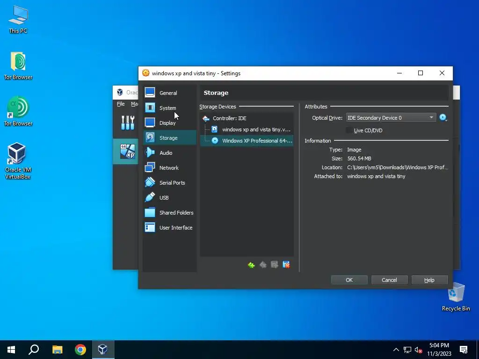Open Google Chrome from the taskbar
Image resolution: width=479 pixels, height=359 pixels.
[x=80, y=350]
